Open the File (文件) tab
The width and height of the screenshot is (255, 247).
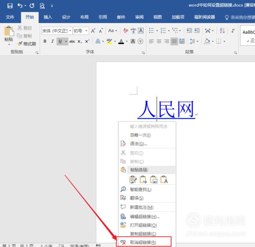tap(10, 17)
